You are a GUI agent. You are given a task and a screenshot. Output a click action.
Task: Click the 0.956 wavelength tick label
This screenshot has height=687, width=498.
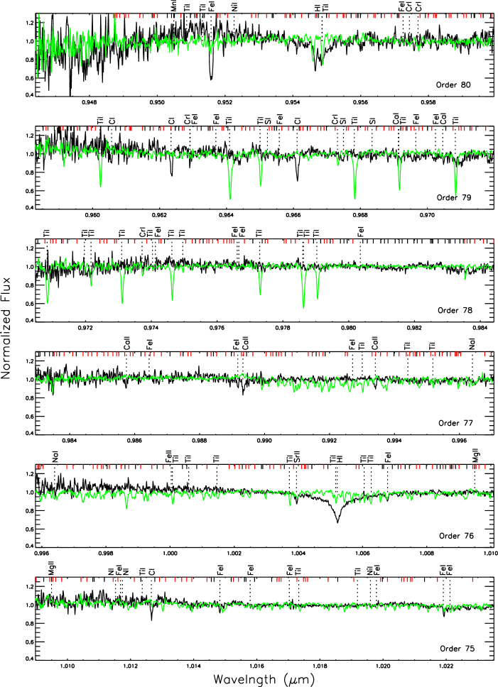pos(360,102)
